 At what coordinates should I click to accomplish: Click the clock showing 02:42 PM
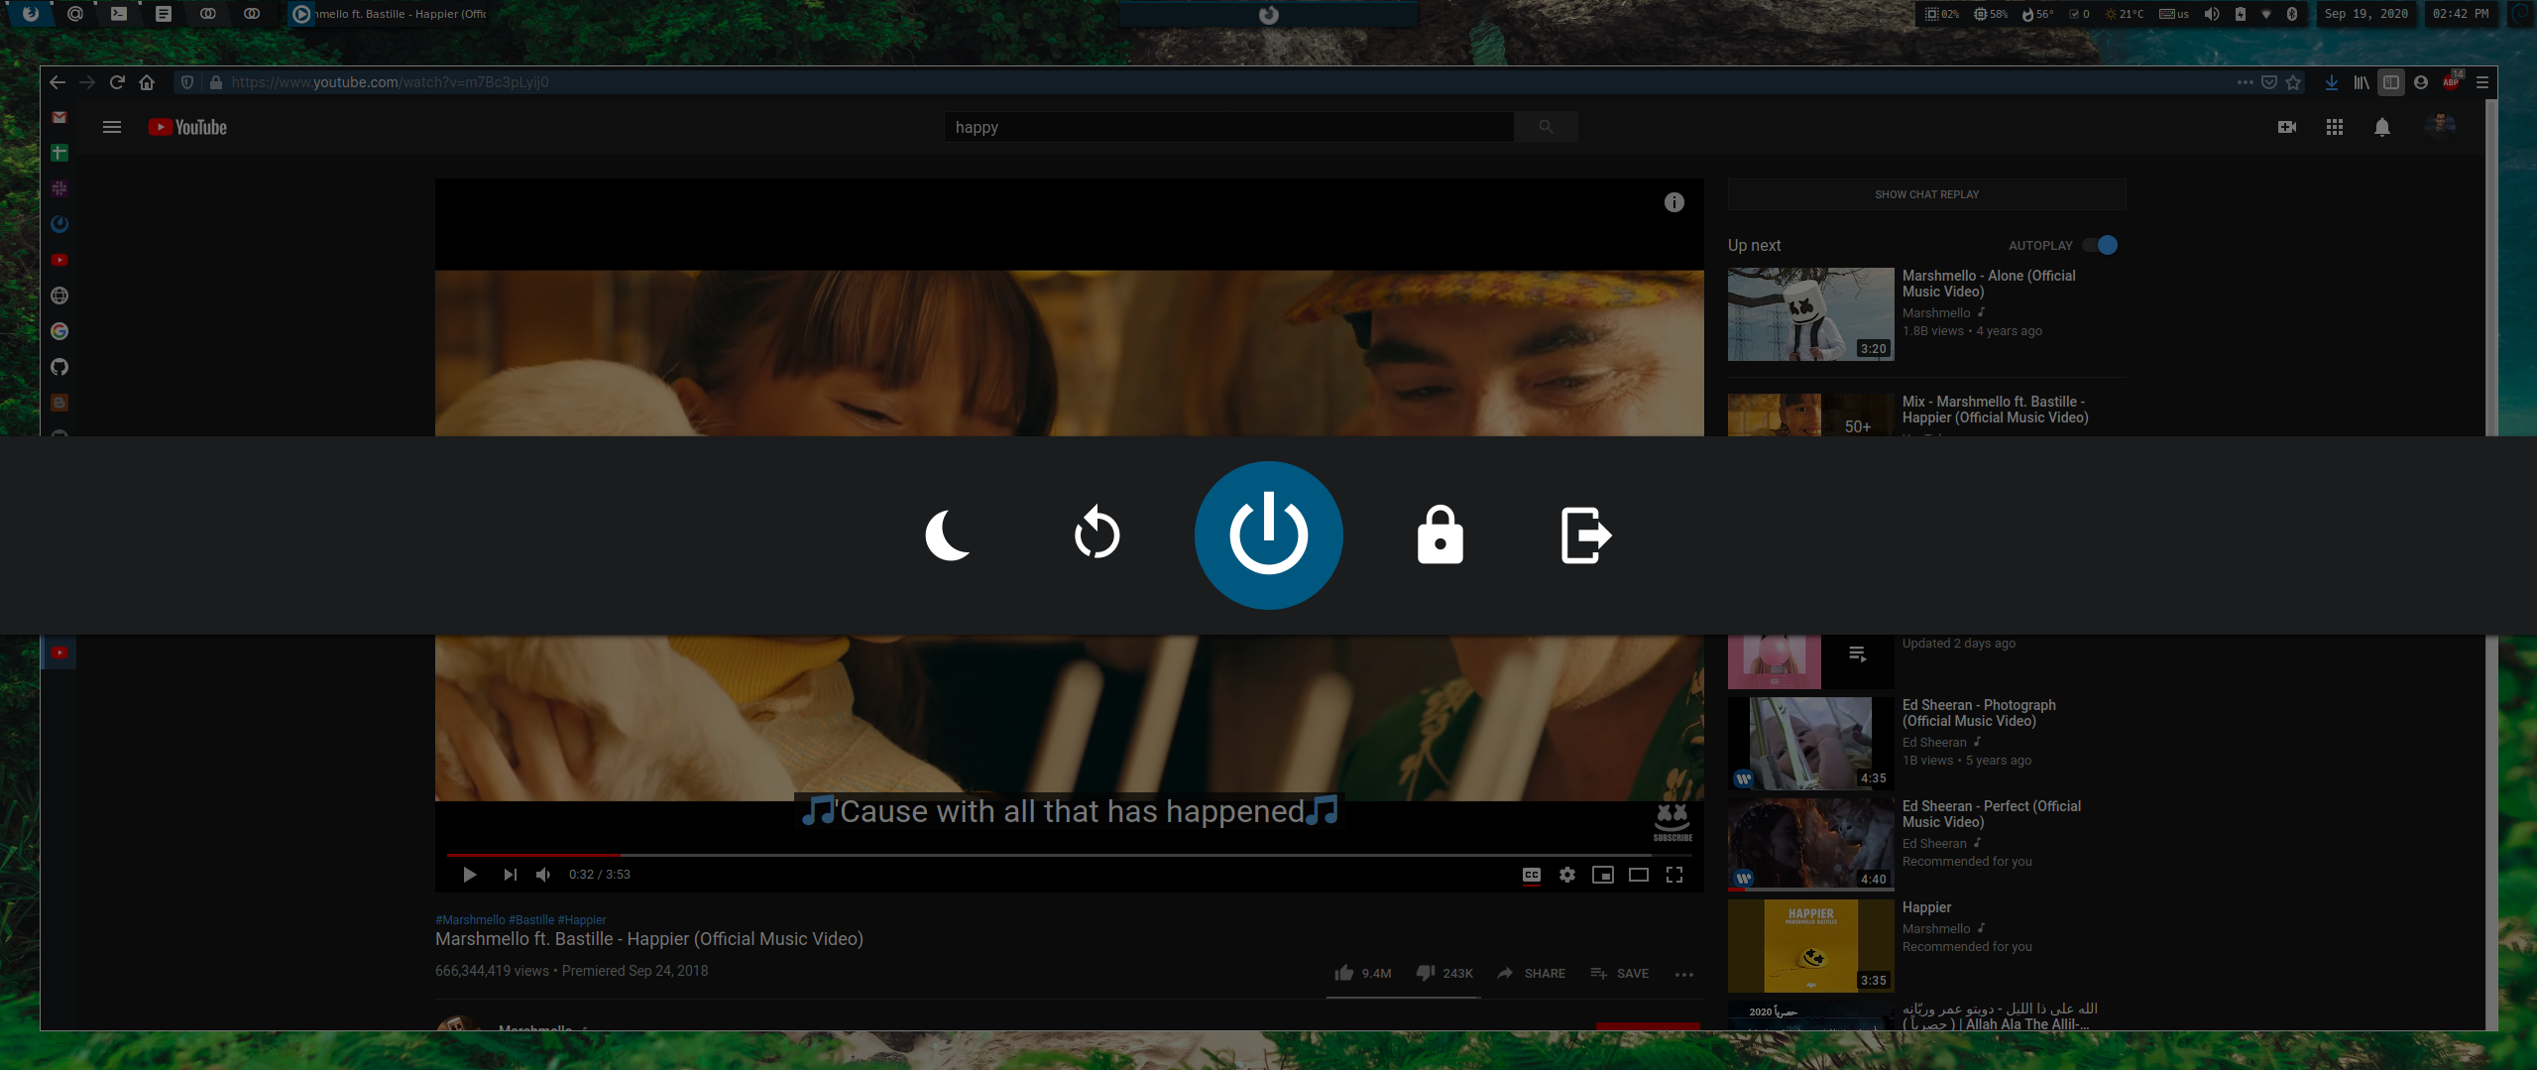pos(2461,14)
